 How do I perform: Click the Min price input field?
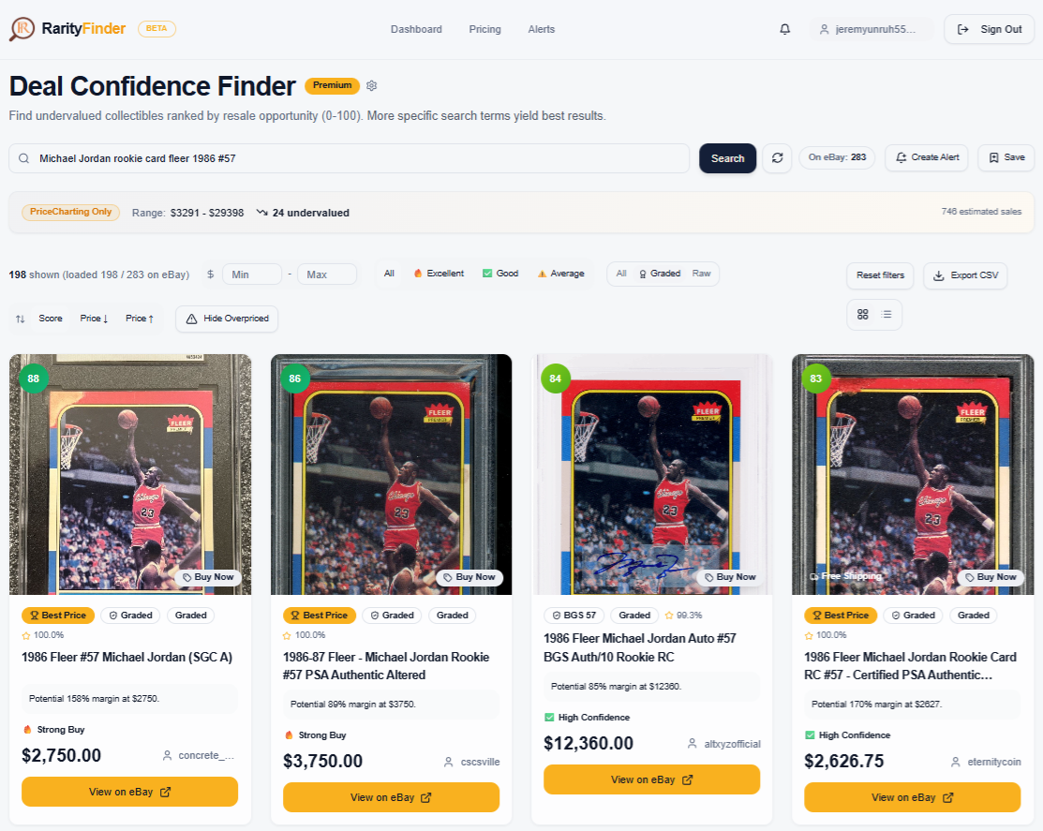[251, 274]
